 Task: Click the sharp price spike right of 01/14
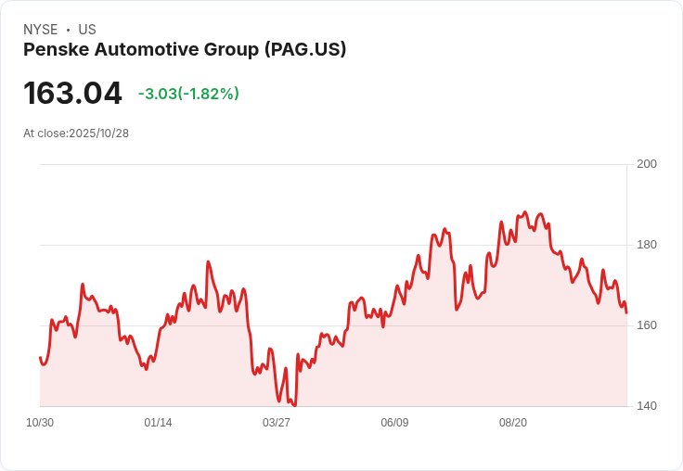208,262
